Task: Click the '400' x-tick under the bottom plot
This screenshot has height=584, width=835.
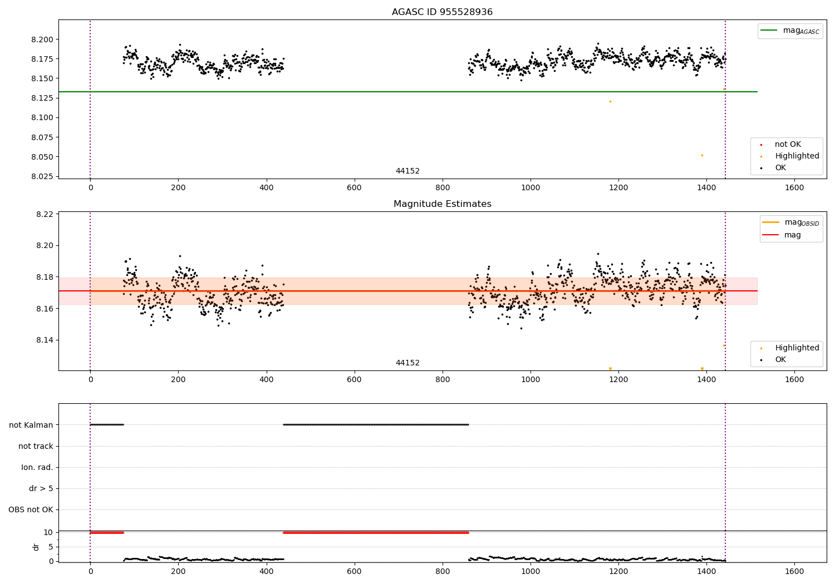Action: [x=266, y=571]
